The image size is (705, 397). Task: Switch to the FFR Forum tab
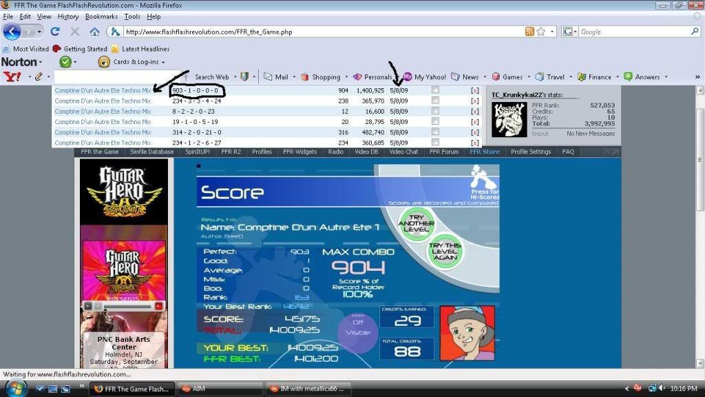click(443, 152)
